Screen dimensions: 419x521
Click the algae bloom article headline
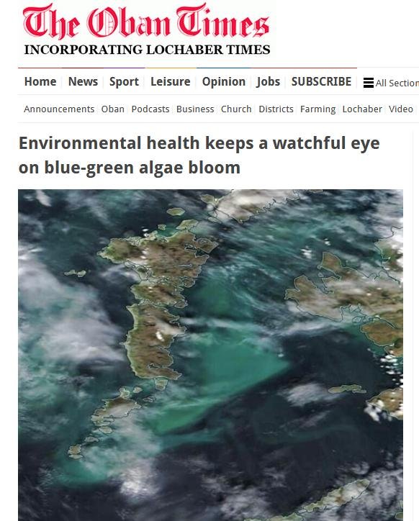pyautogui.click(x=199, y=155)
